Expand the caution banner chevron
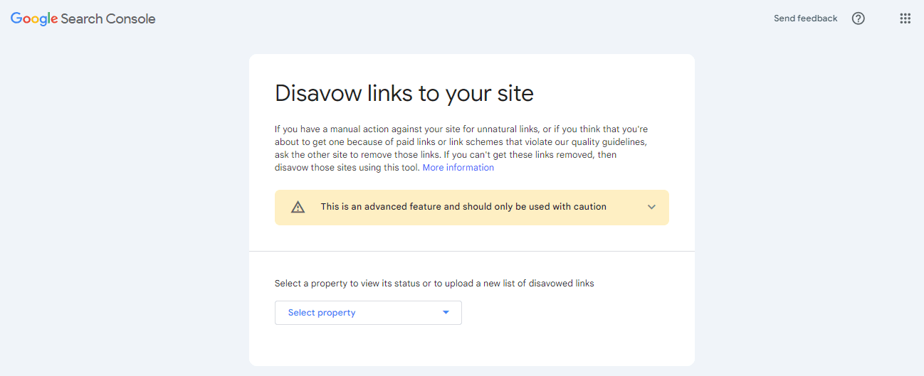Viewport: 924px width, 376px height. click(651, 207)
